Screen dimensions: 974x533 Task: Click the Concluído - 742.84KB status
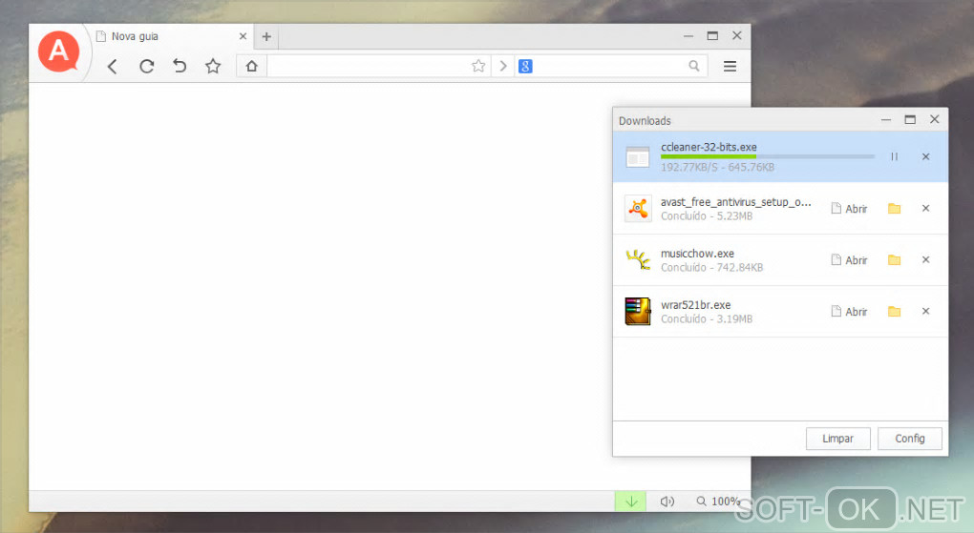(711, 268)
